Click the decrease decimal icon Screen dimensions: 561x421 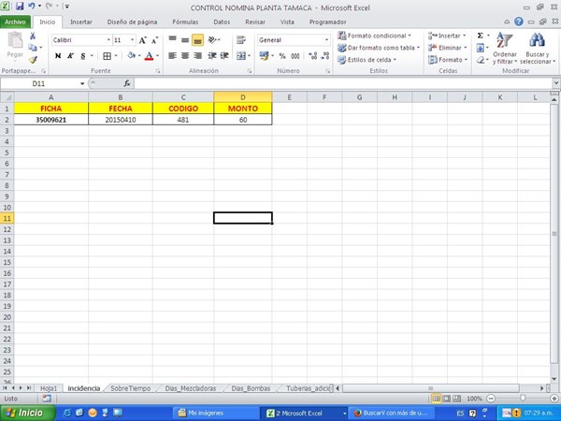[325, 56]
